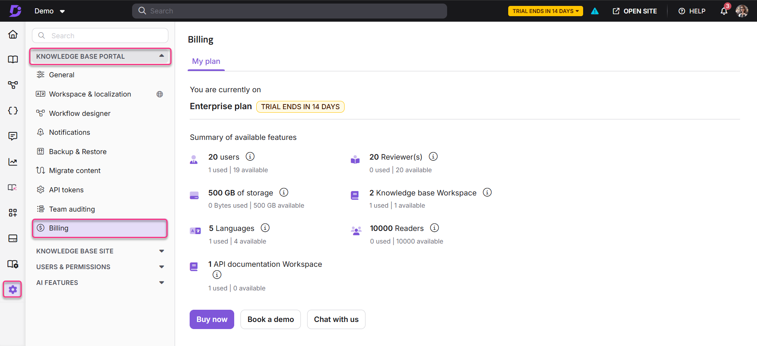This screenshot has height=346, width=757.
Task: Expand the Trial ends in 14 days dropdown
Action: pos(546,11)
